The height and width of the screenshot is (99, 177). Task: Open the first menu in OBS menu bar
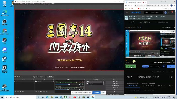(17, 4)
